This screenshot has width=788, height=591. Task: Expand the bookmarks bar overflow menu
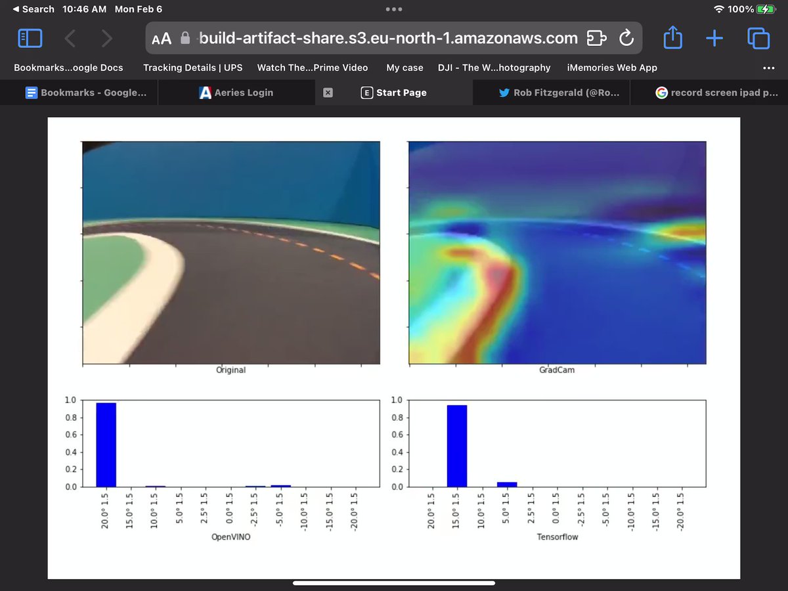[x=768, y=68]
